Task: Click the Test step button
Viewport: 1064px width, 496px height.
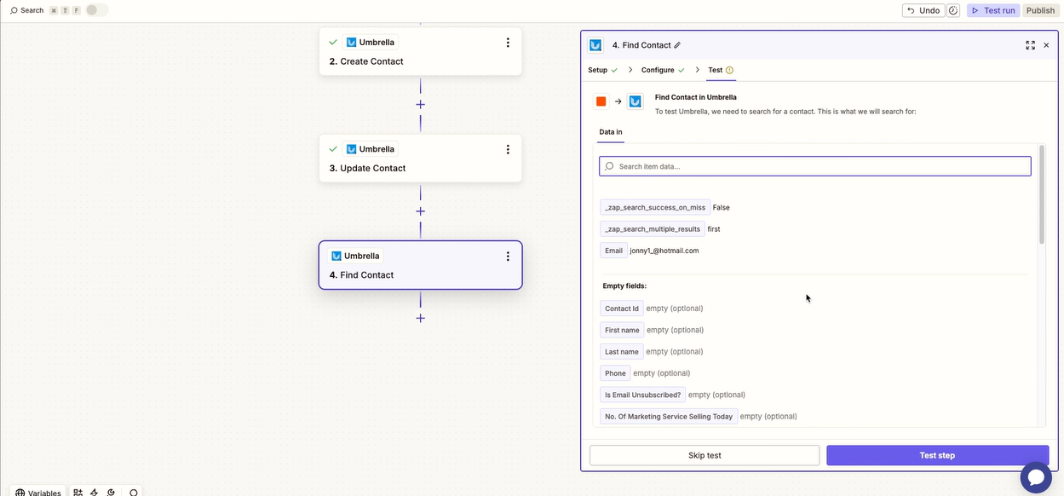Action: 937,455
